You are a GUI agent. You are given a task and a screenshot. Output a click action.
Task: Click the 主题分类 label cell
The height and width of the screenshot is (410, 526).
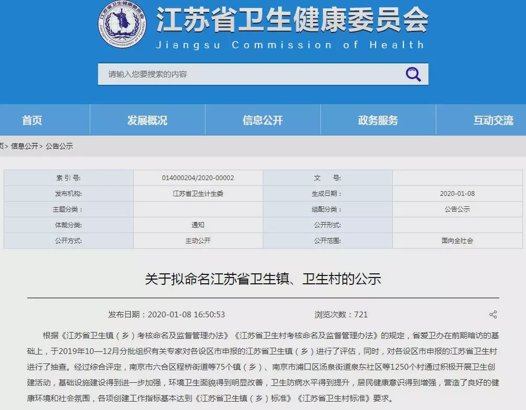point(68,209)
